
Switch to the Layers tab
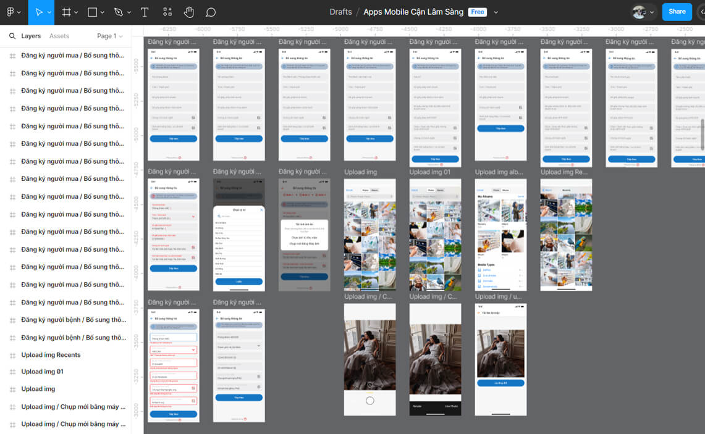point(31,36)
